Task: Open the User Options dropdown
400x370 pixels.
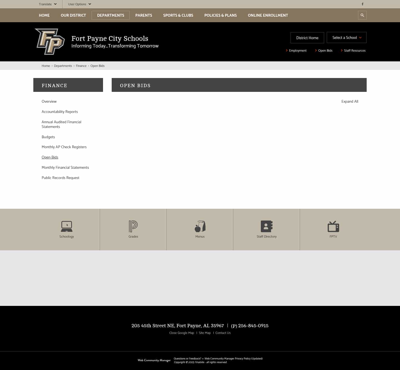Action: tap(79, 4)
